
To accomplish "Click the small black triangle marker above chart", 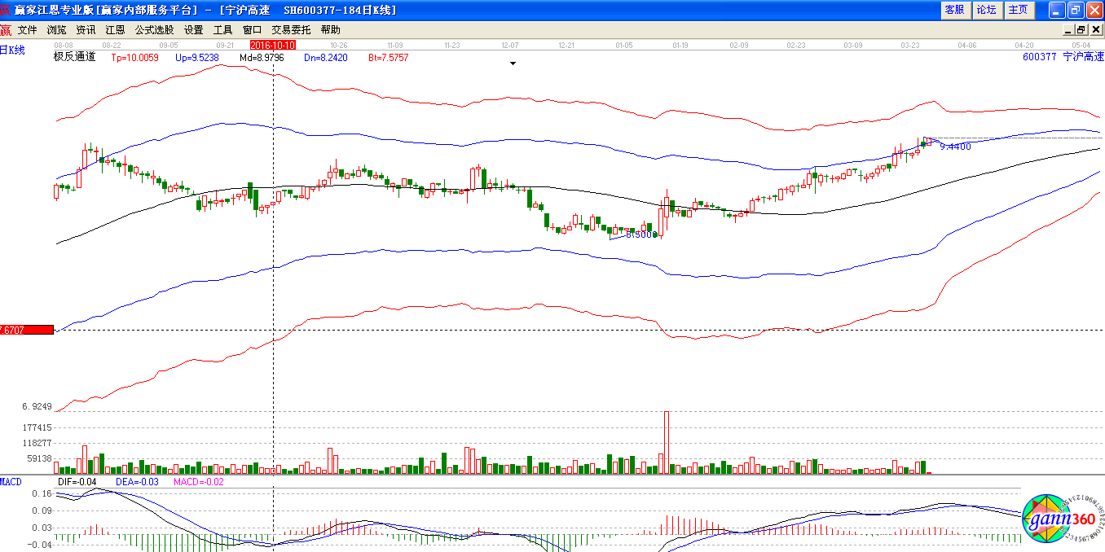I will 513,63.
